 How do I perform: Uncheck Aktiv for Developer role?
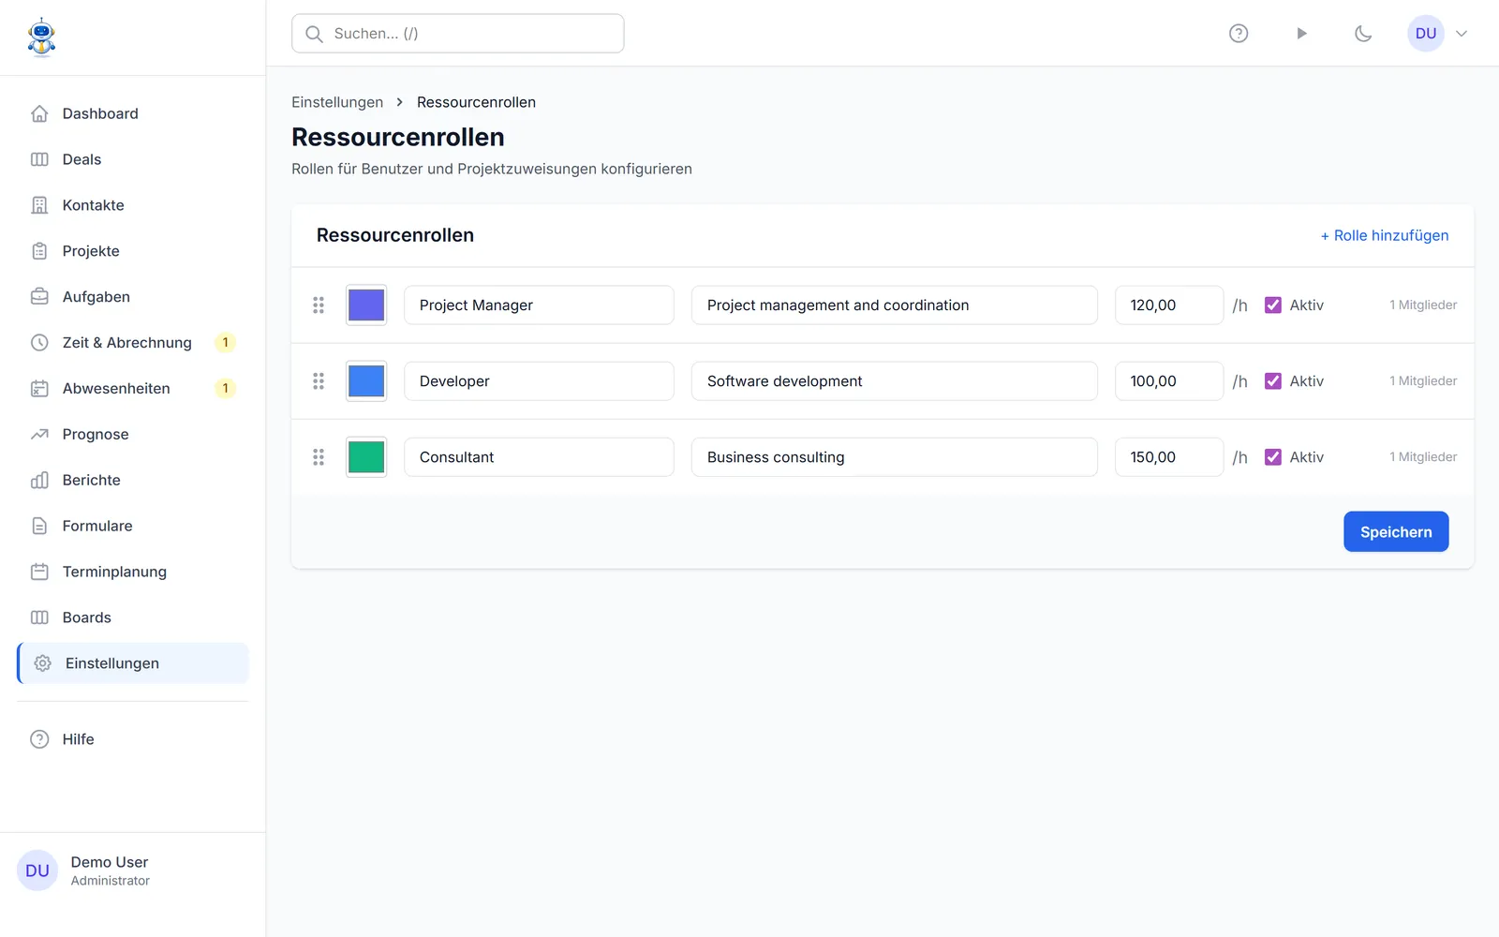(x=1273, y=381)
